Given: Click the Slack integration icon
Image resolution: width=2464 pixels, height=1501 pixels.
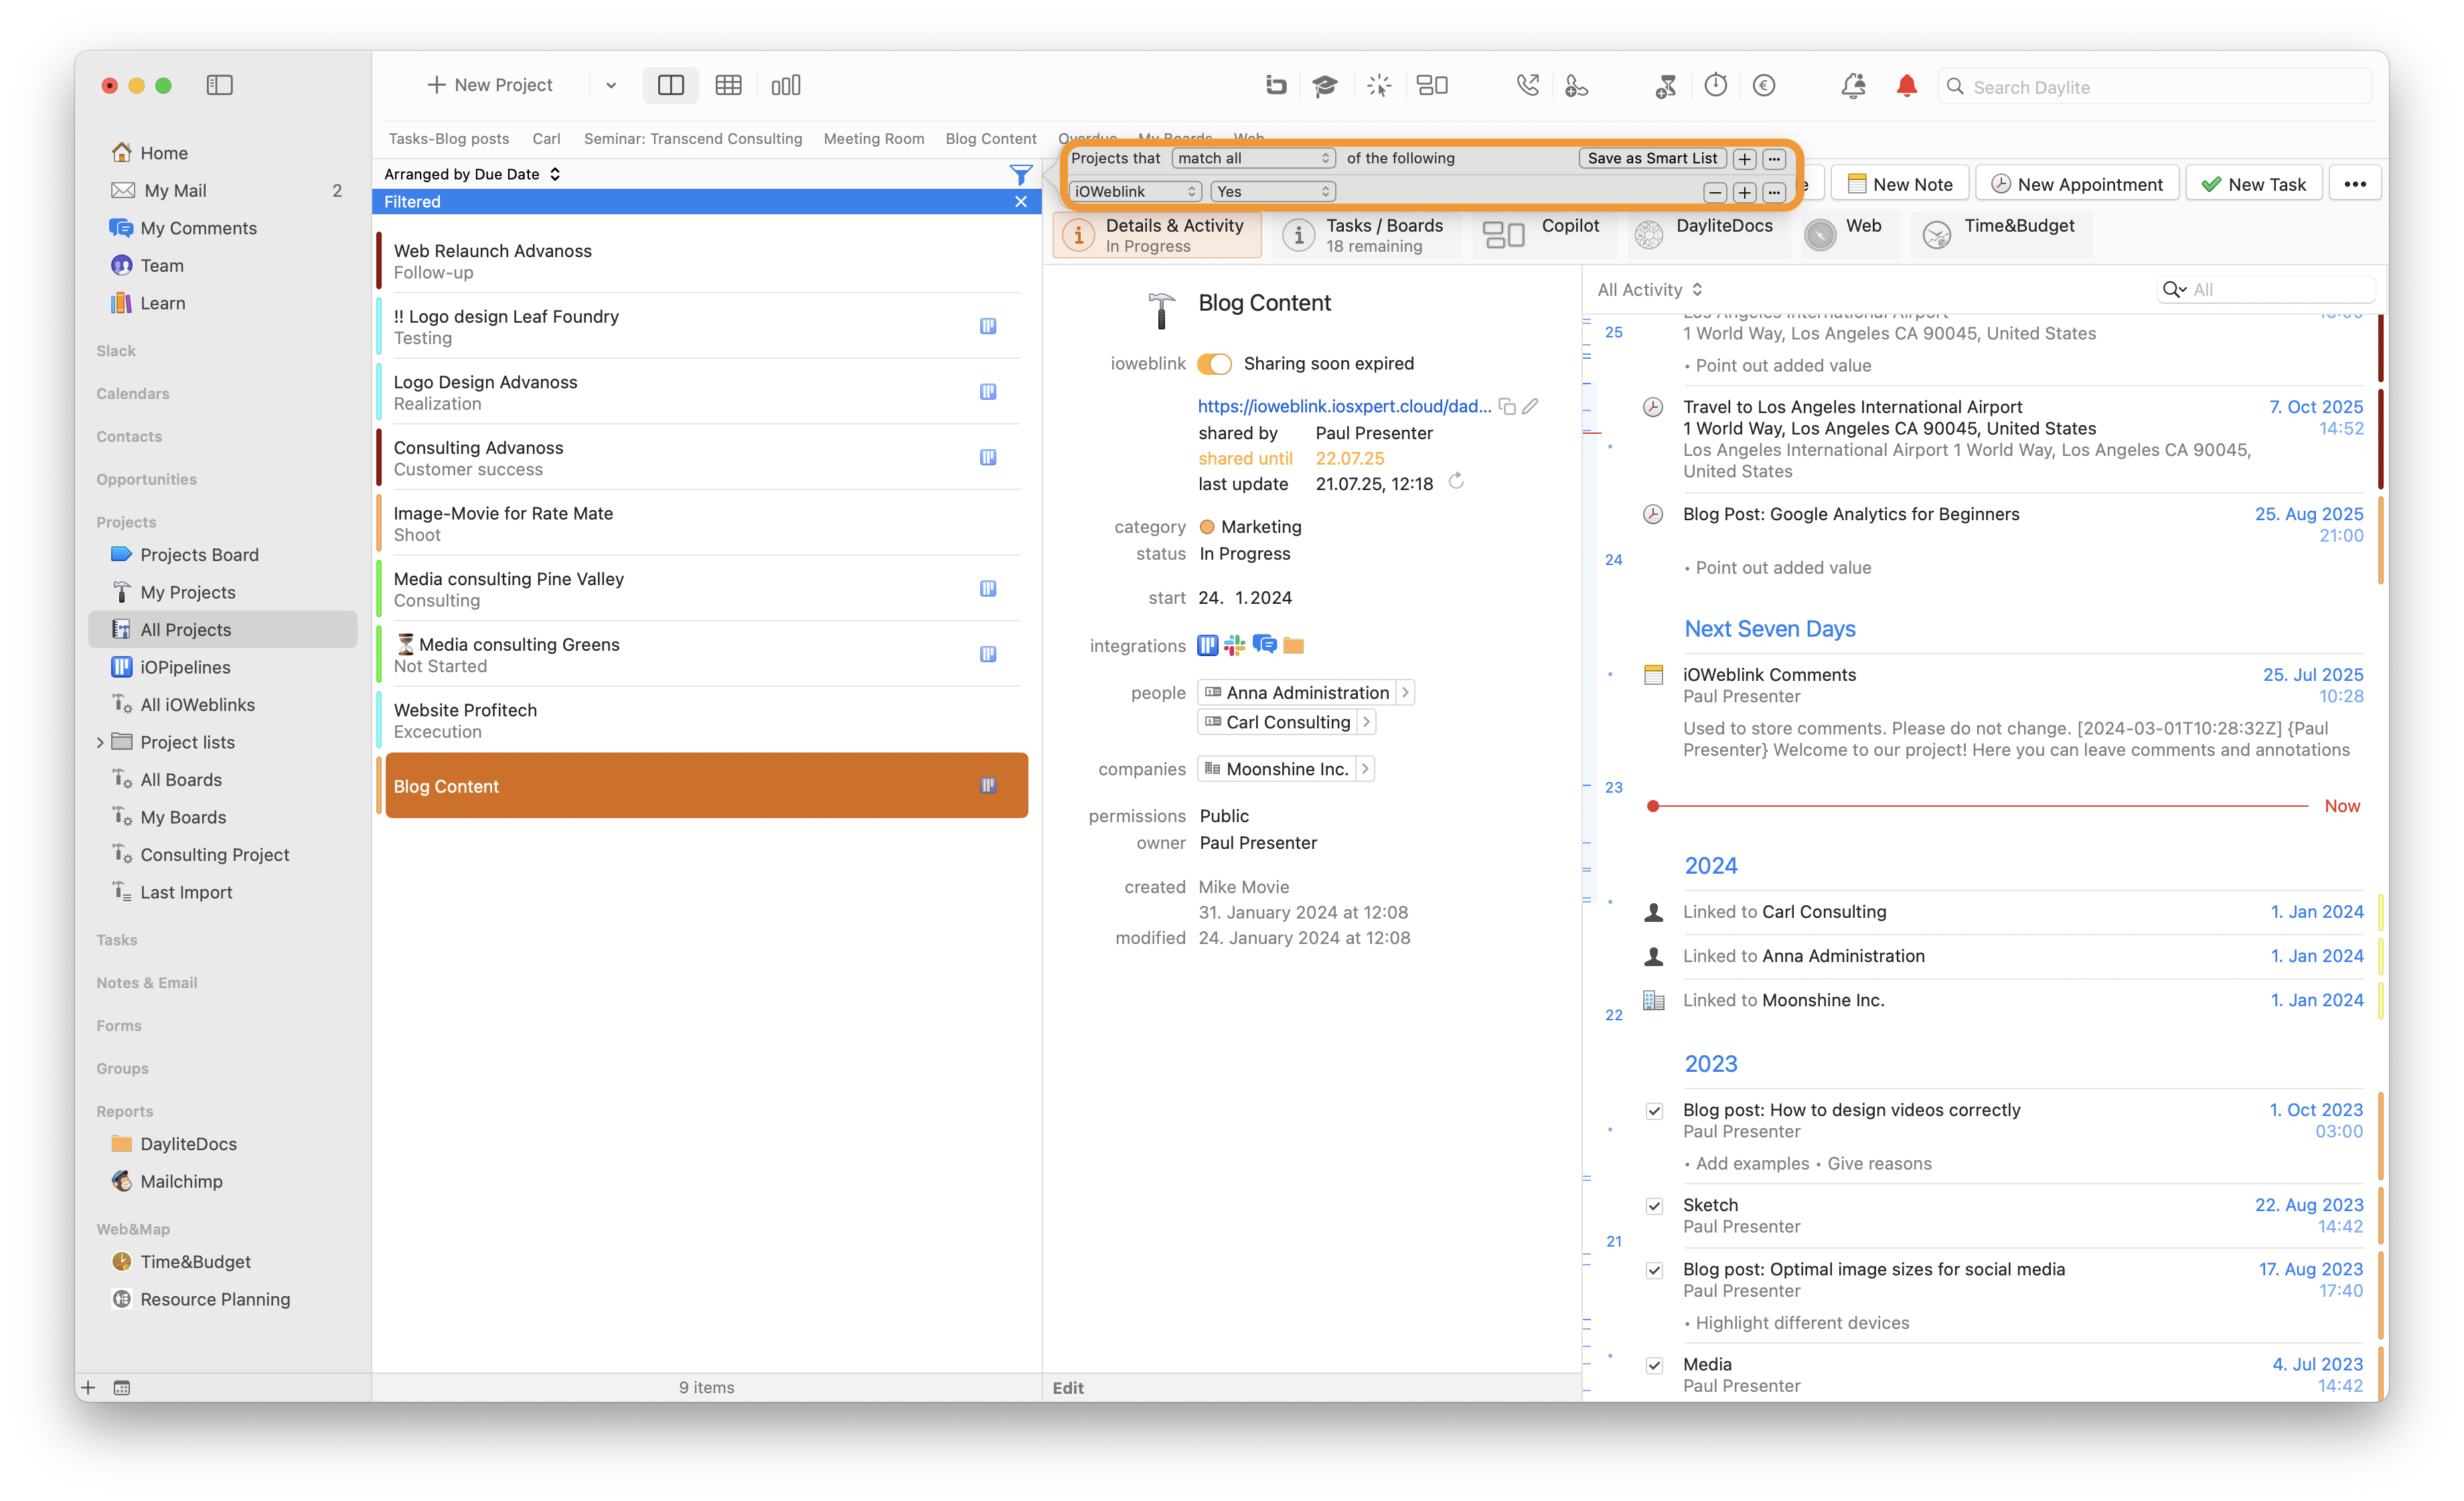Looking at the screenshot, I should click(1235, 645).
